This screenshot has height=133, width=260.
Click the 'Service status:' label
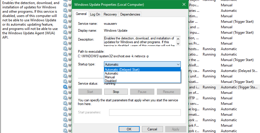point(88,83)
